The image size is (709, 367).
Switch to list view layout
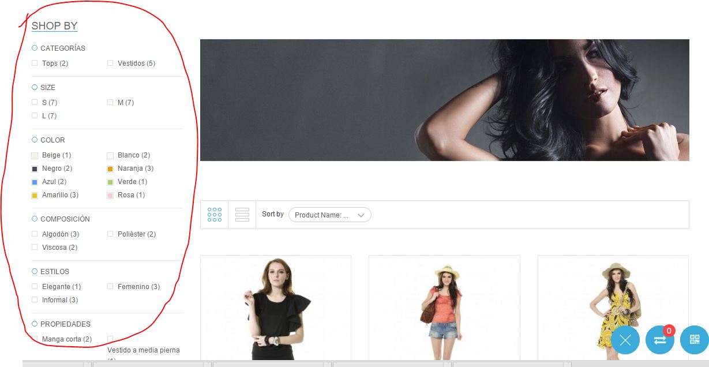pyautogui.click(x=242, y=215)
